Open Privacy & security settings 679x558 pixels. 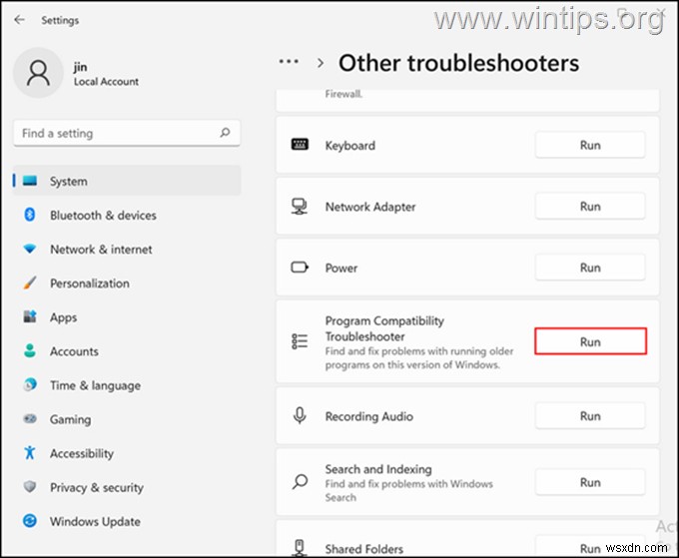pos(127,487)
